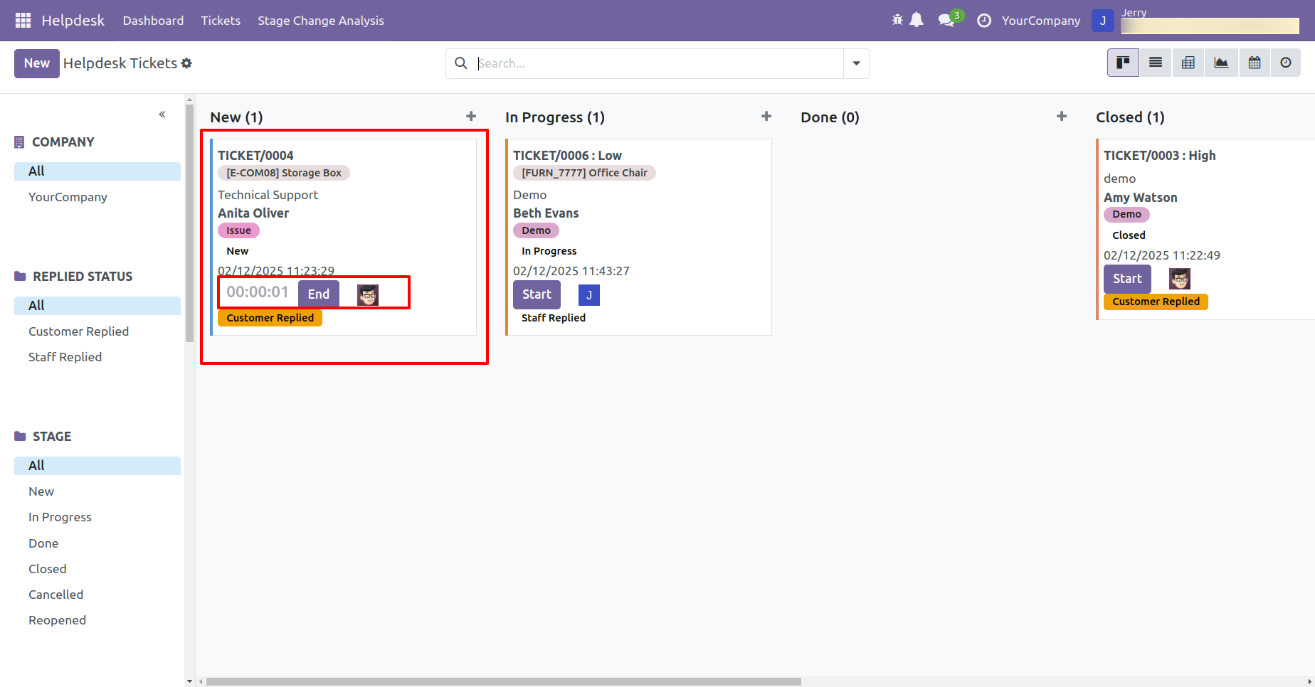Switch to List view
The image size is (1315, 687).
pyautogui.click(x=1156, y=63)
